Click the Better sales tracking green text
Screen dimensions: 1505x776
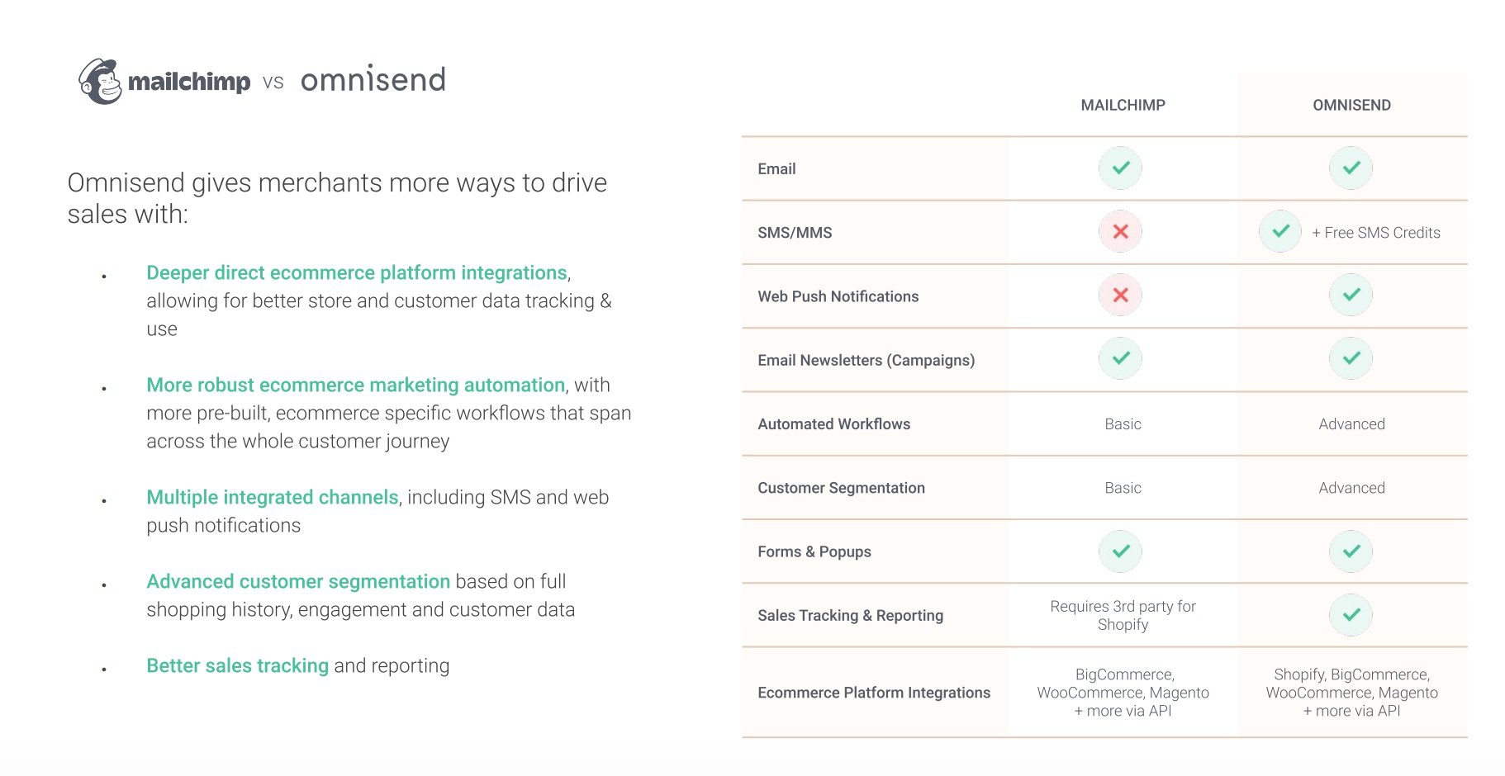237,665
